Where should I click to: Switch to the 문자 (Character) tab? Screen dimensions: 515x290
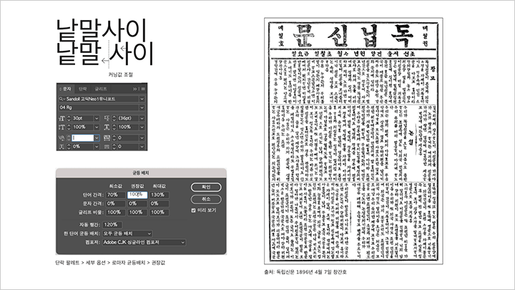[x=67, y=89]
